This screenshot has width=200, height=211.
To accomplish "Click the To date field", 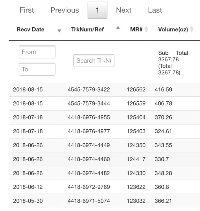I will tap(37, 69).
